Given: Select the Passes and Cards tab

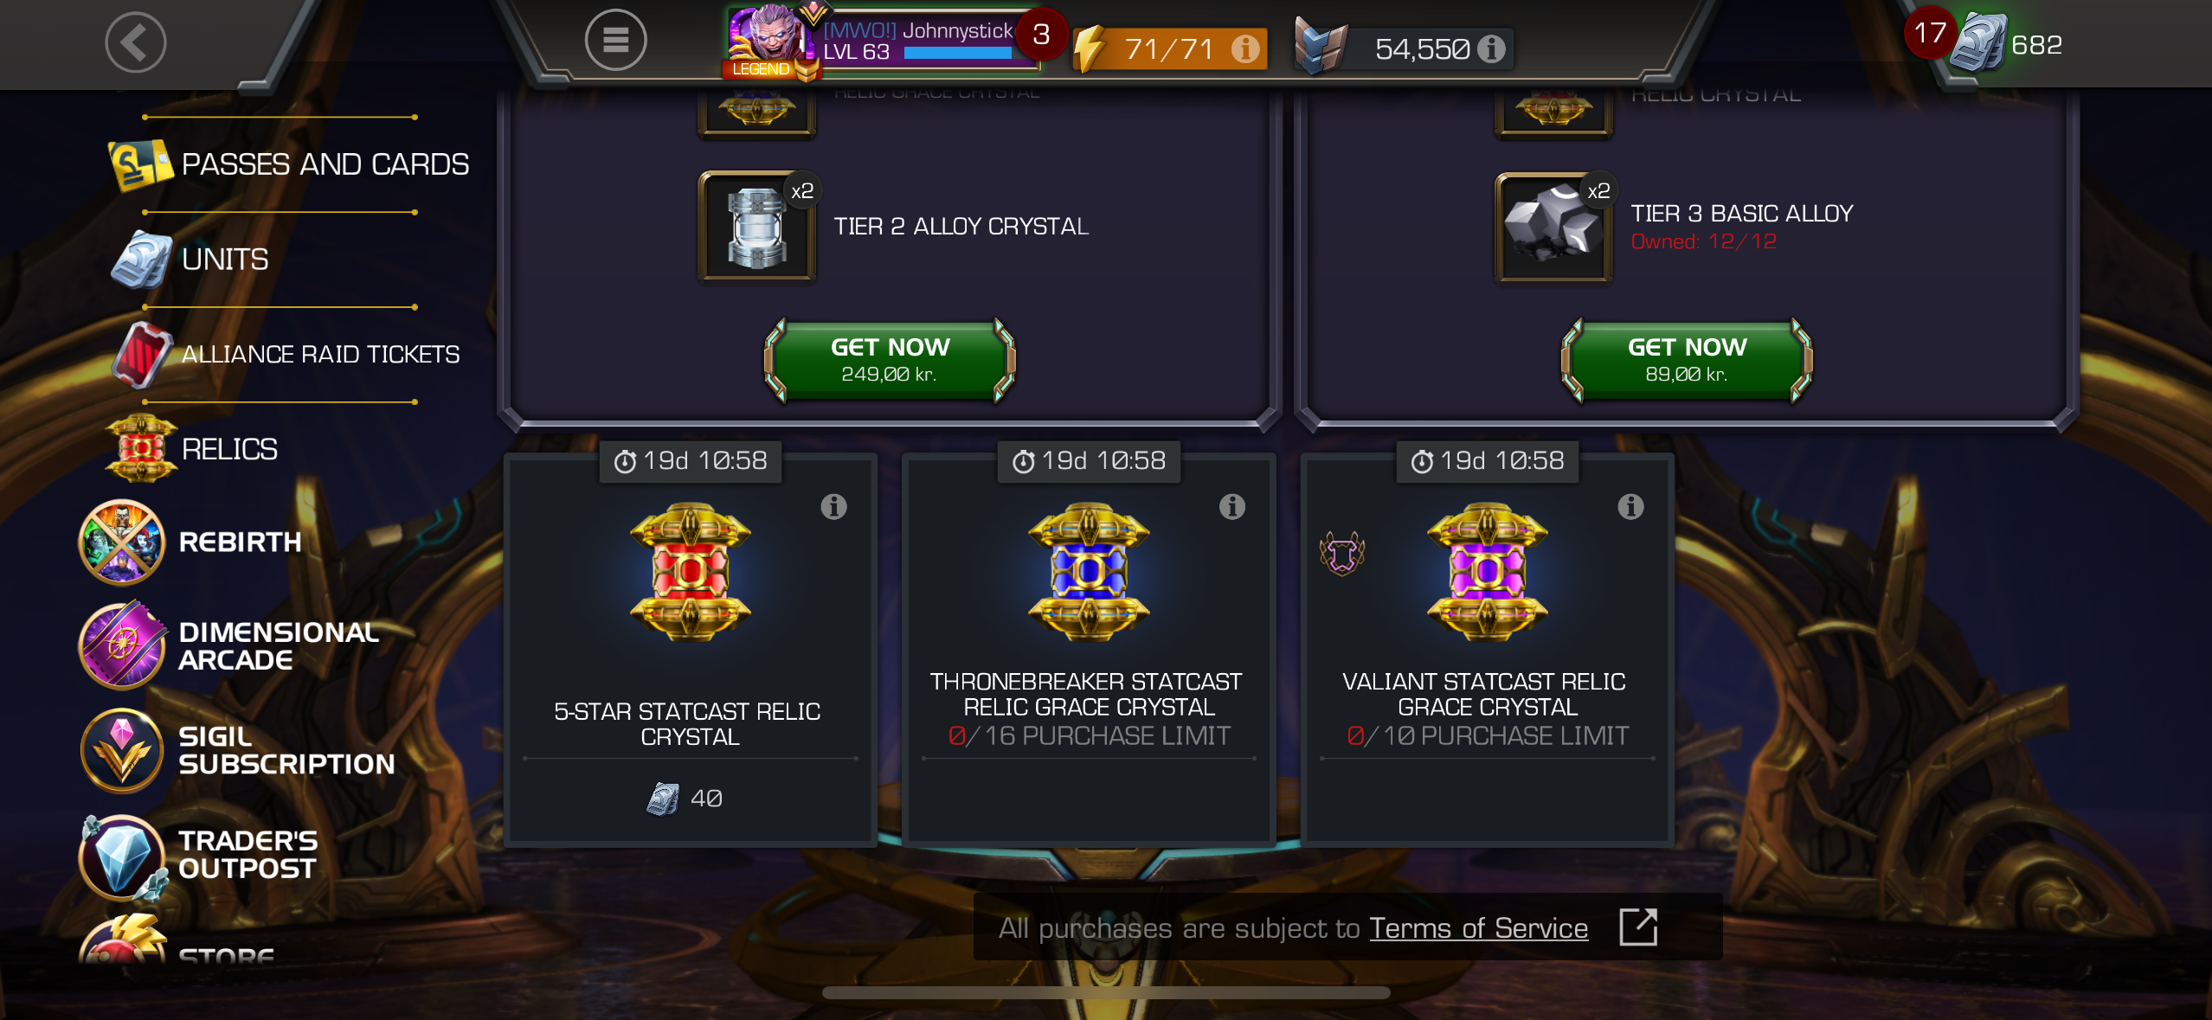Looking at the screenshot, I should point(288,164).
